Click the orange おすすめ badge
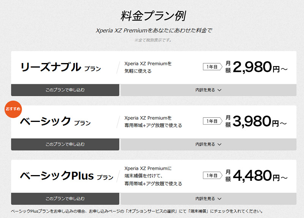This screenshot has height=218, width=304. [13, 109]
